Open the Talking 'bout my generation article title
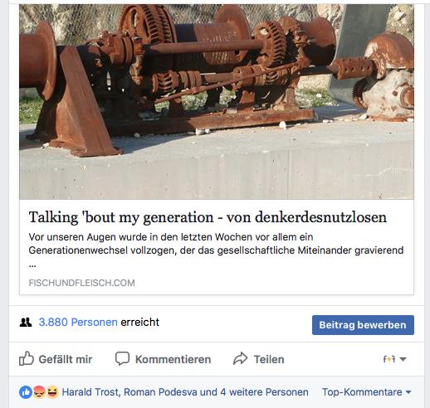This screenshot has width=430, height=408. click(x=208, y=217)
